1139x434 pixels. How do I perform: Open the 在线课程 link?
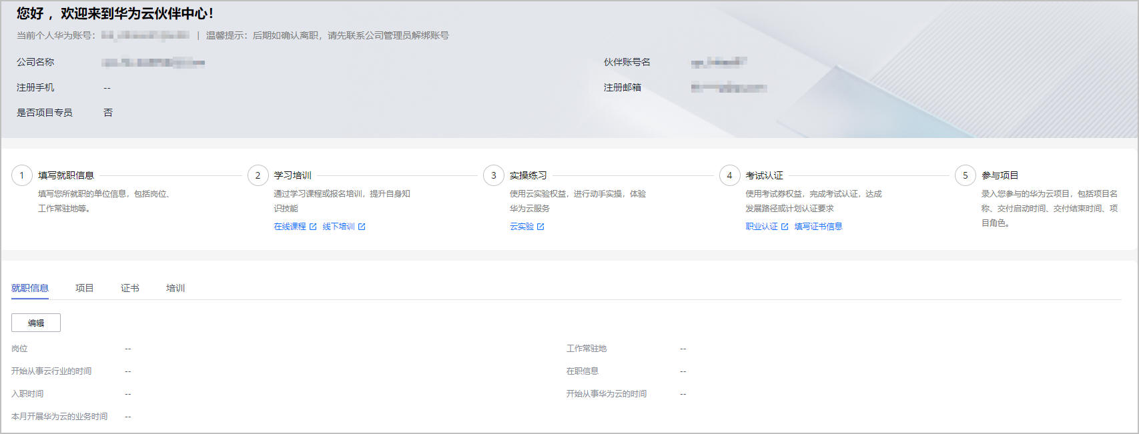(290, 227)
